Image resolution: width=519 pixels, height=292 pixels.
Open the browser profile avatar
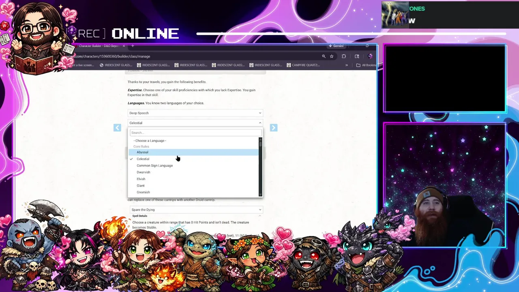point(370,56)
